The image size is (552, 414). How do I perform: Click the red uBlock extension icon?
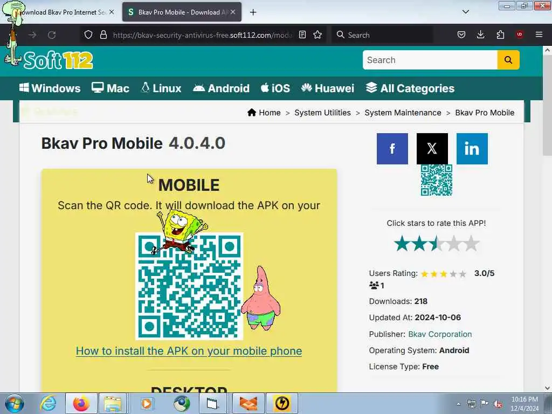tap(519, 34)
